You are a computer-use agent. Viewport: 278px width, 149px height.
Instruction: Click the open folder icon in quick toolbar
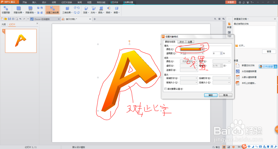(6, 19)
